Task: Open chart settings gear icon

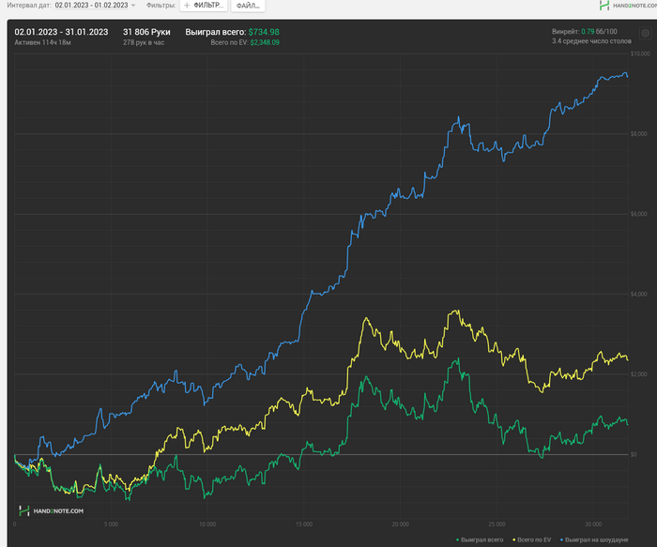Action: (x=646, y=33)
